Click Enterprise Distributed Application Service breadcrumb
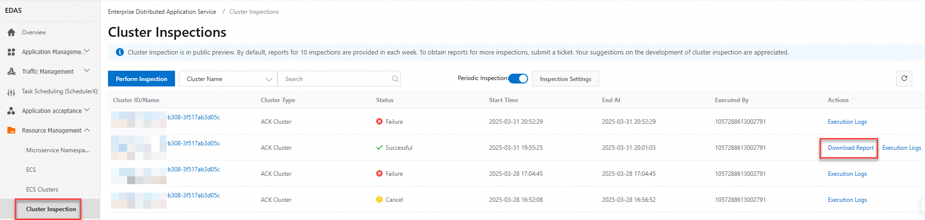The image size is (925, 220). click(162, 12)
